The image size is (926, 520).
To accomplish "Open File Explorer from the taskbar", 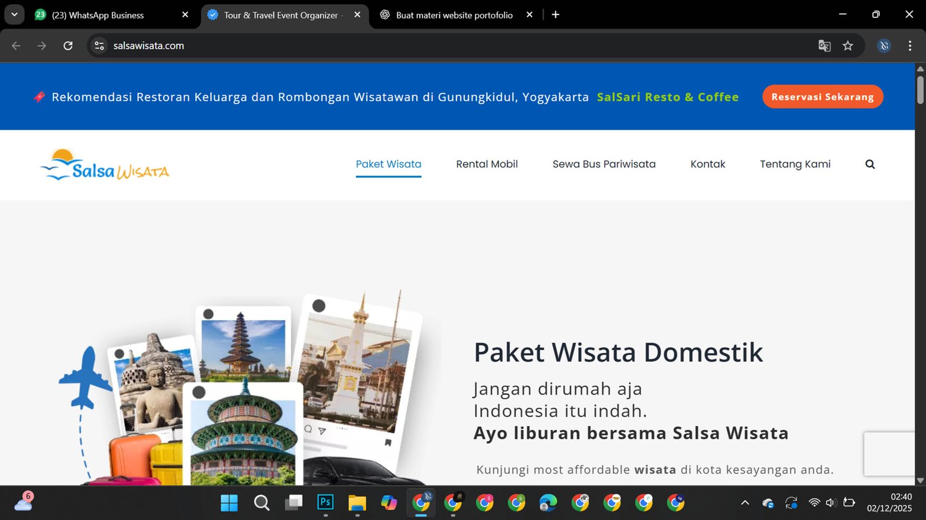I will pyautogui.click(x=357, y=503).
